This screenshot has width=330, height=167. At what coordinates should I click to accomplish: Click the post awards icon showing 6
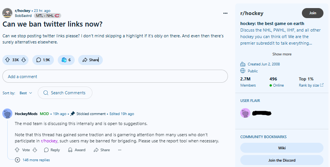pos(66,60)
